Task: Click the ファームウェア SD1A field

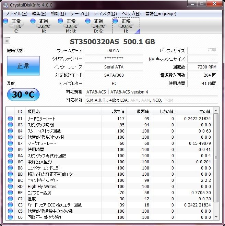Action: (114, 51)
